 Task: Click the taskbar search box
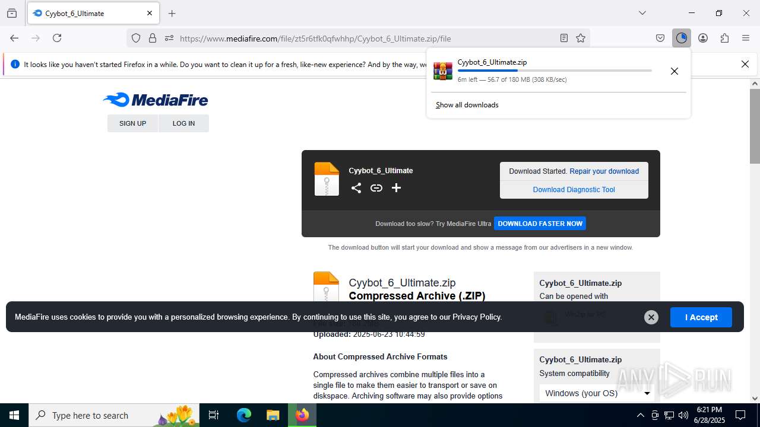coord(115,415)
